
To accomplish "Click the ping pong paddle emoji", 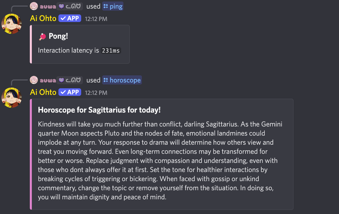I will (42, 37).
